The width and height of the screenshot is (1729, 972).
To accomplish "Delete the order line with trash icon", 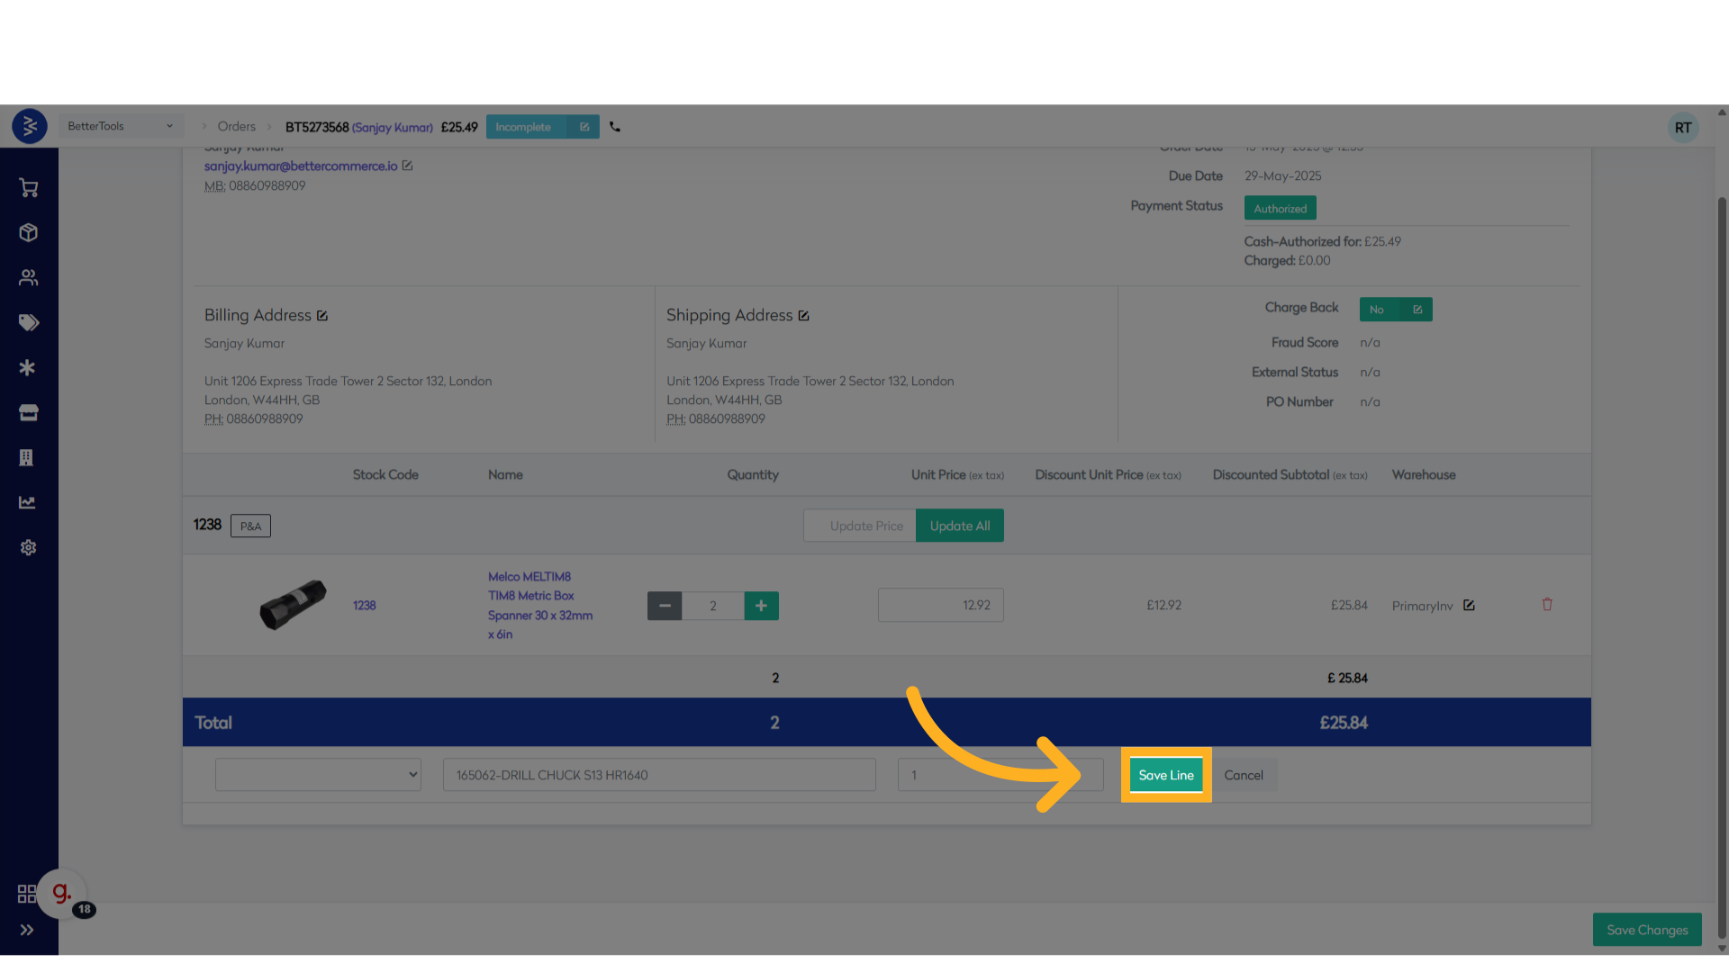I will (1547, 605).
